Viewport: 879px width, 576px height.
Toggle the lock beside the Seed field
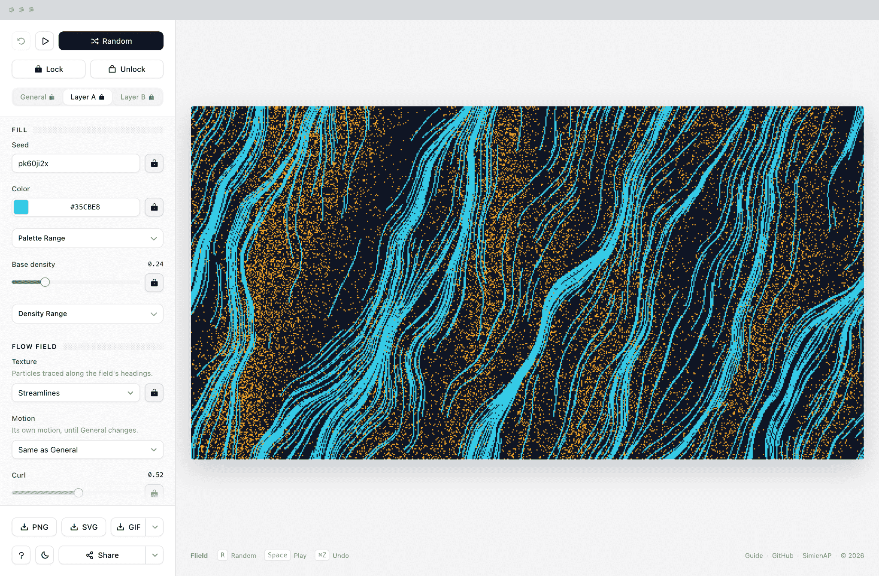pos(154,163)
